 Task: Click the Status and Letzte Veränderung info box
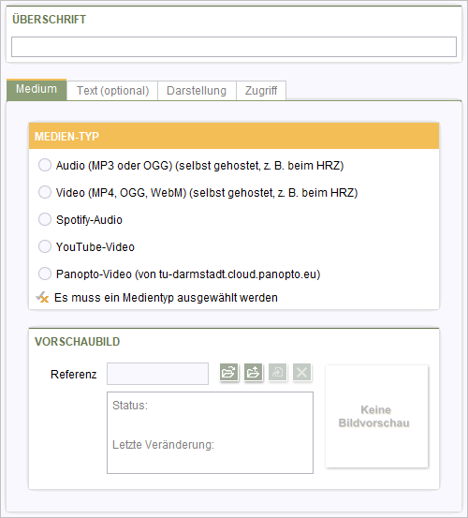(210, 433)
